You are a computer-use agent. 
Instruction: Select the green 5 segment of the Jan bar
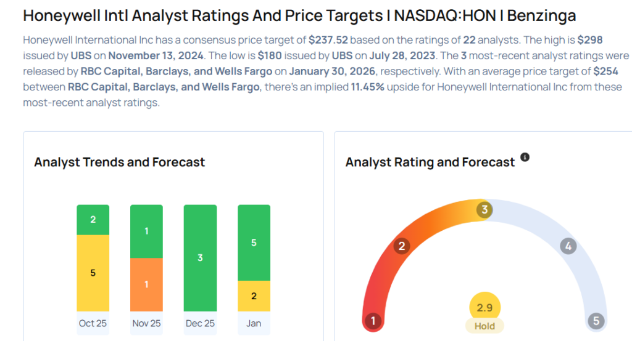click(x=254, y=243)
